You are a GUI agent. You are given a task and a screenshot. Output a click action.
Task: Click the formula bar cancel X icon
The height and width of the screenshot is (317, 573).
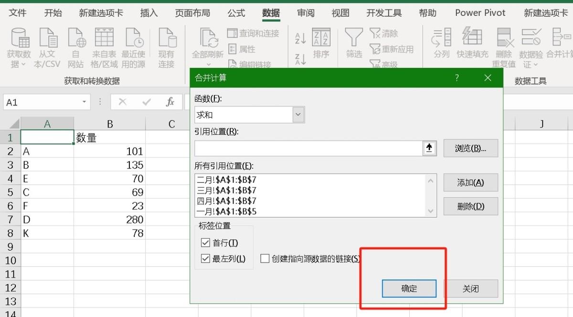[x=123, y=102]
